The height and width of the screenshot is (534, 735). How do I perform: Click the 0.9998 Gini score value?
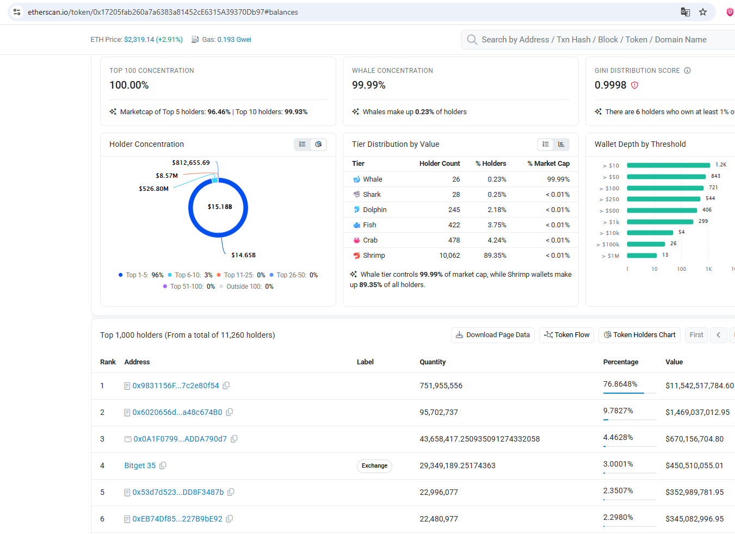click(x=610, y=85)
